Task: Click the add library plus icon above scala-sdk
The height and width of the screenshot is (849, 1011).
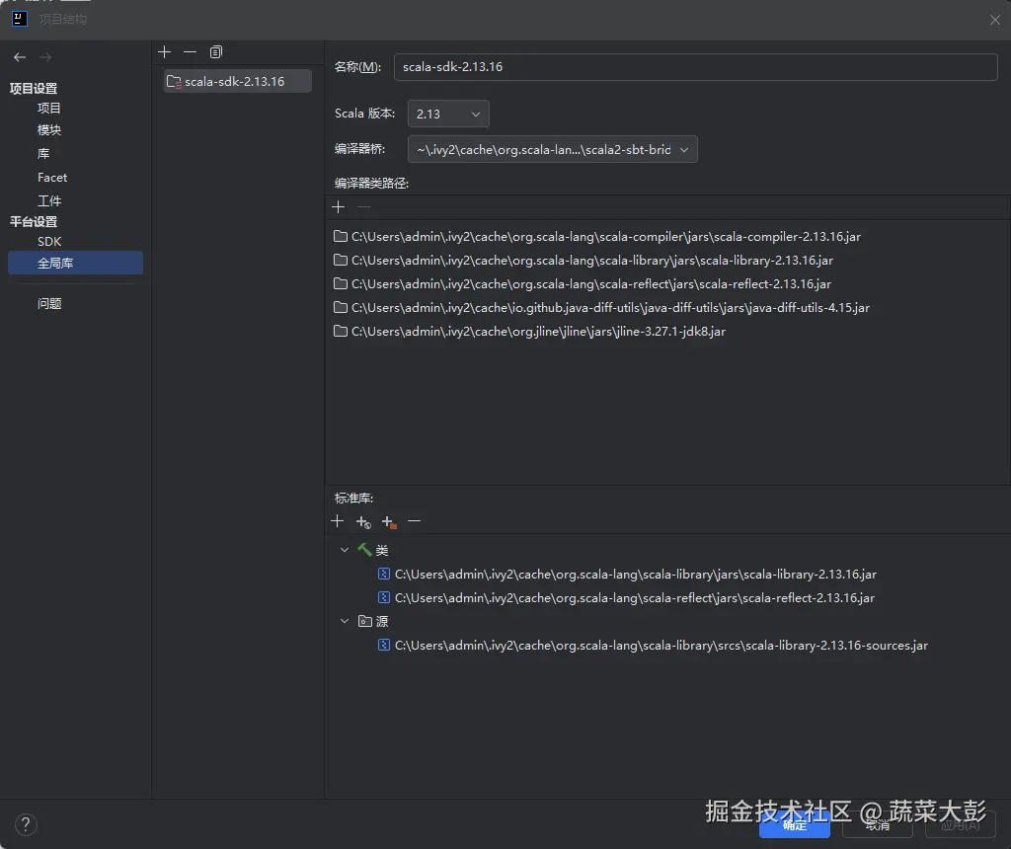Action: pyautogui.click(x=164, y=51)
